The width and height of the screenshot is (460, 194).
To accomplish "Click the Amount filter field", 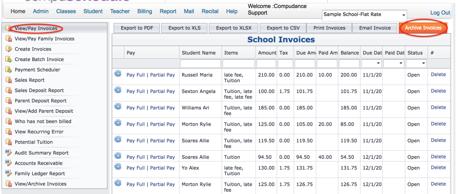I will tap(266, 63).
